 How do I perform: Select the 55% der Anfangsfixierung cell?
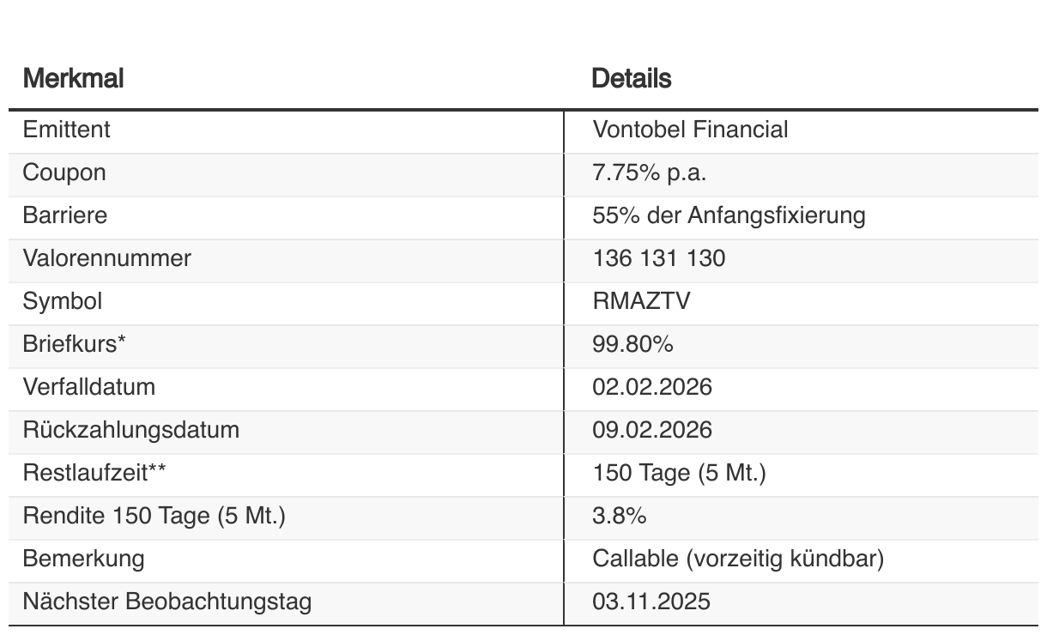(729, 215)
